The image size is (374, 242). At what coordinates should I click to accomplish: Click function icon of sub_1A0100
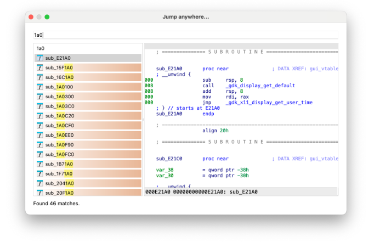(40, 87)
